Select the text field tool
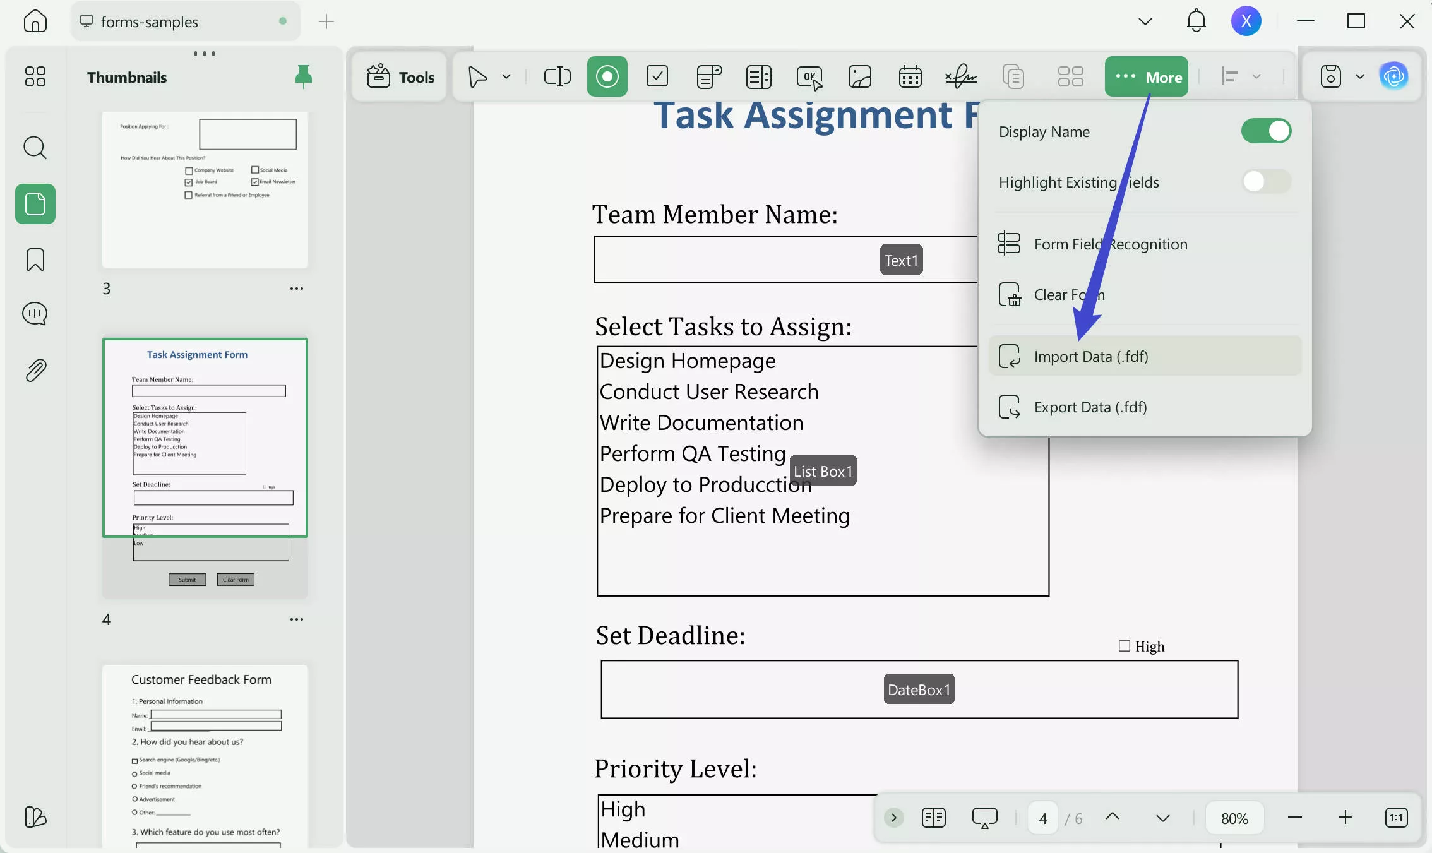Viewport: 1432px width, 853px height. [557, 77]
